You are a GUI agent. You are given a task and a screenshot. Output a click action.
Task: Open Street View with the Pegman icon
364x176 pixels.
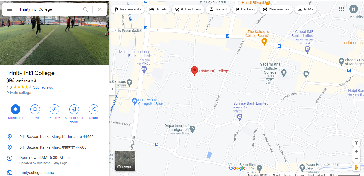tap(356, 168)
